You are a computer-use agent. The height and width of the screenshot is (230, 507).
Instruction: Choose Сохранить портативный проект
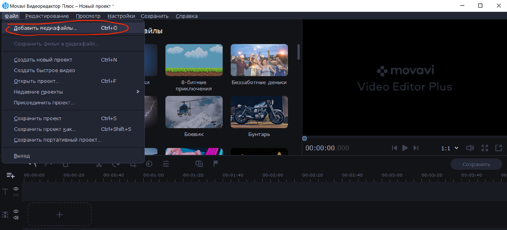click(73, 139)
